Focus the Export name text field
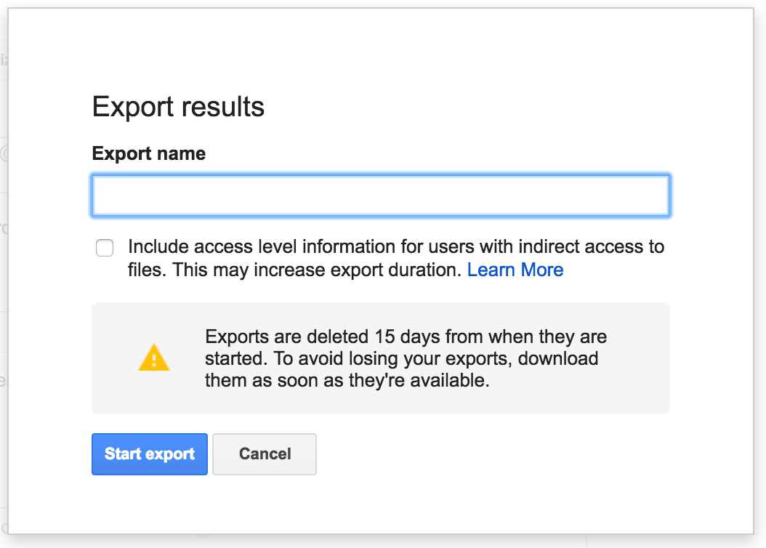This screenshot has height=548, width=766. 380,196
